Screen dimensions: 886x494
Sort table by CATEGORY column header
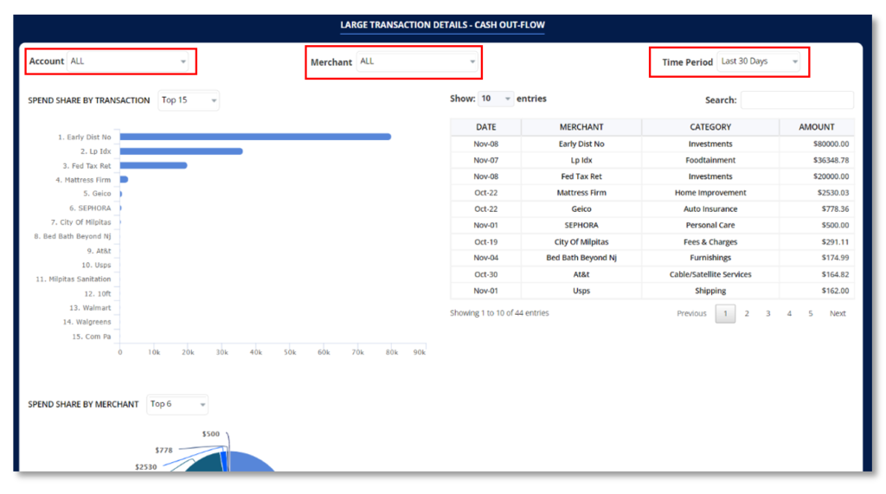coord(710,127)
